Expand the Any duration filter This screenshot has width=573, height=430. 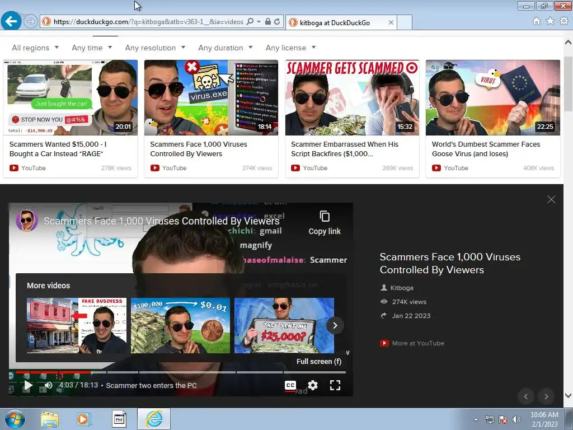click(x=225, y=48)
